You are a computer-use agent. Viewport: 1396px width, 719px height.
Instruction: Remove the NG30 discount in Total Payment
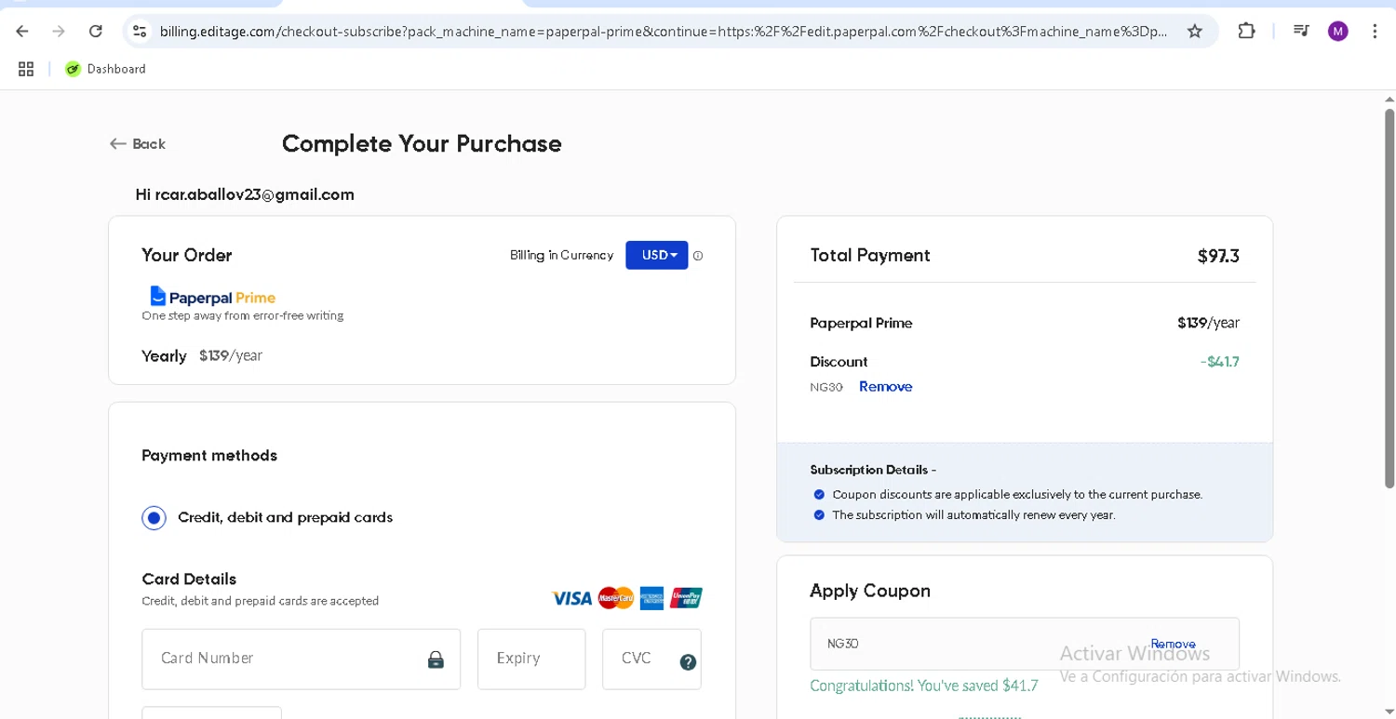pos(885,387)
